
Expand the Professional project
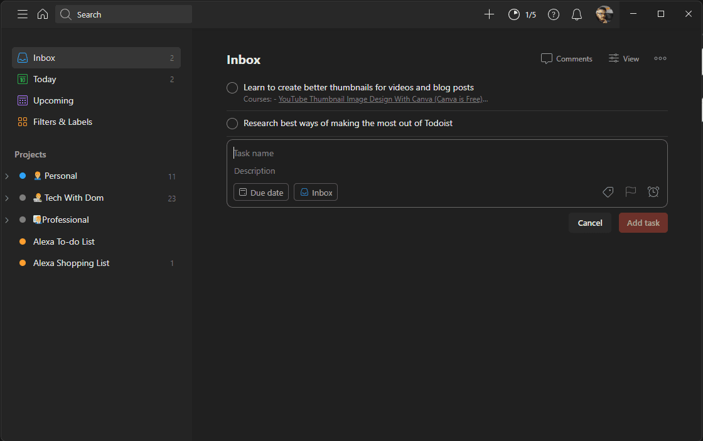click(x=7, y=220)
